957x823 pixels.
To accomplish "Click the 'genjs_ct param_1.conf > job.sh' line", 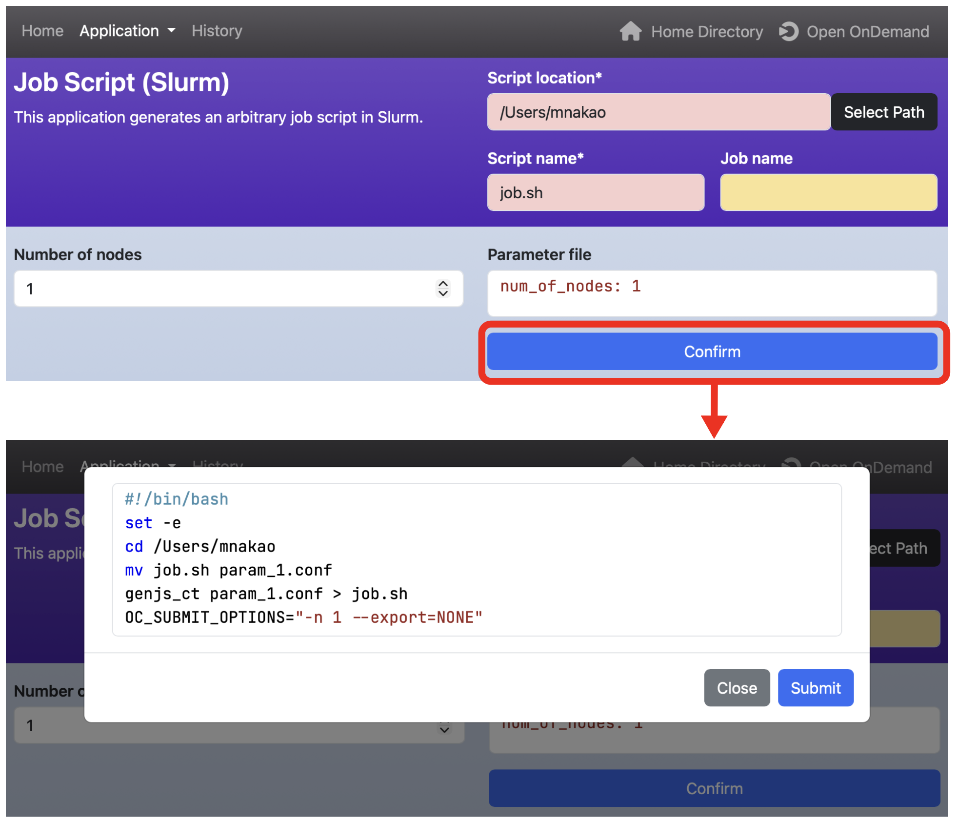I will point(266,594).
